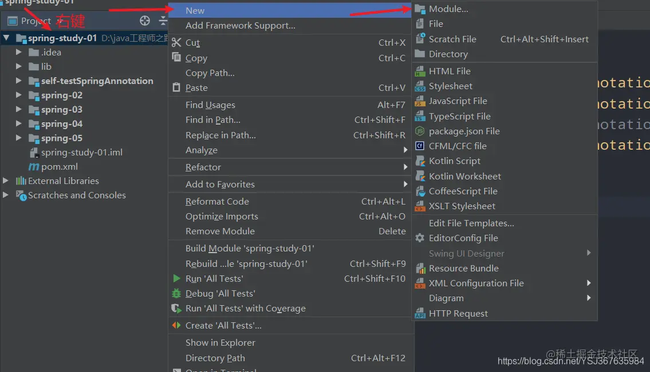Image resolution: width=650 pixels, height=372 pixels.
Task: Open the Analyze submenu arrow
Action: 405,150
